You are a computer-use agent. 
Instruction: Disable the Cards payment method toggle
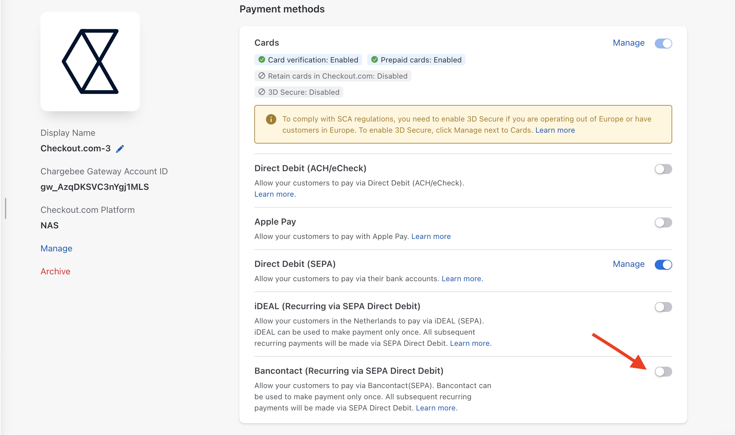663,43
